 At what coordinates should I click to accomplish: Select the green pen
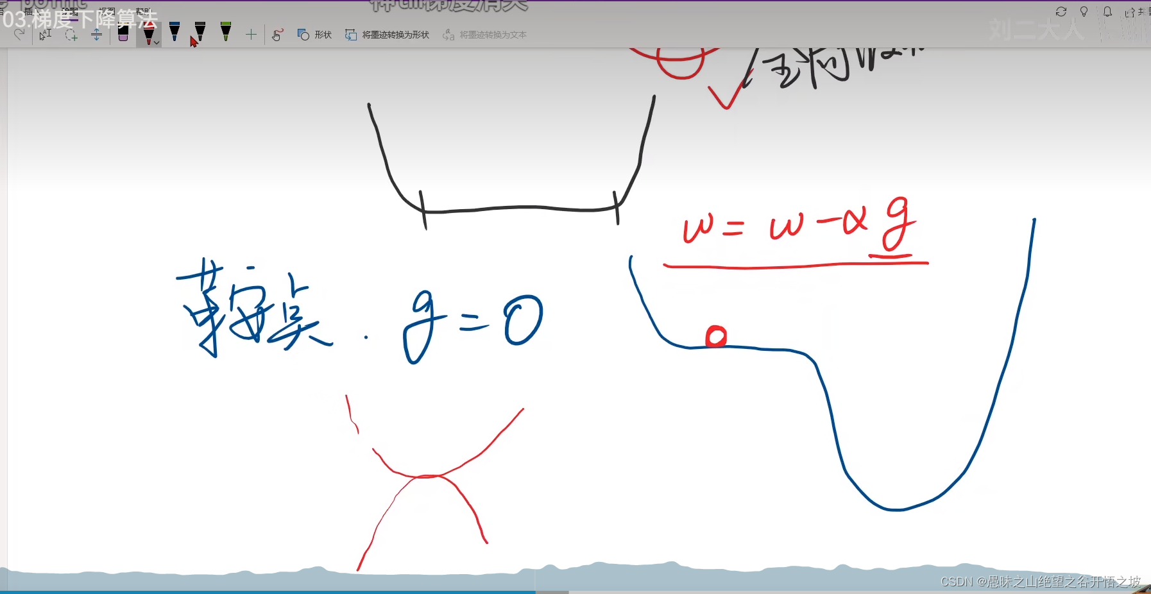tap(226, 32)
